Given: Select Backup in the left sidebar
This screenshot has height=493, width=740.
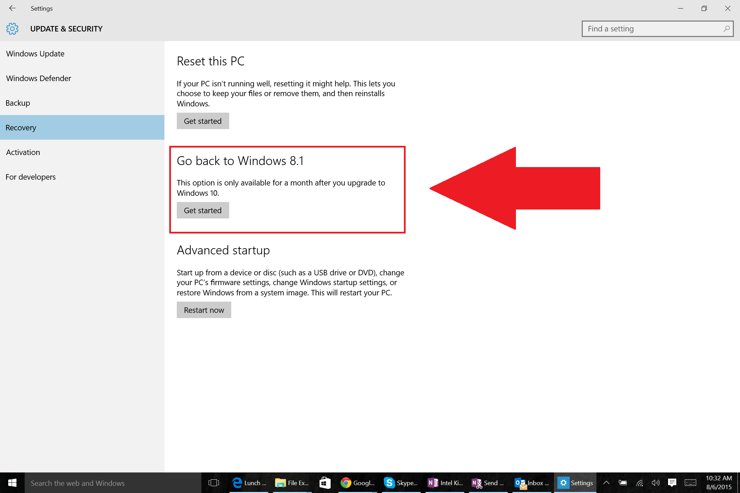Looking at the screenshot, I should coord(18,102).
